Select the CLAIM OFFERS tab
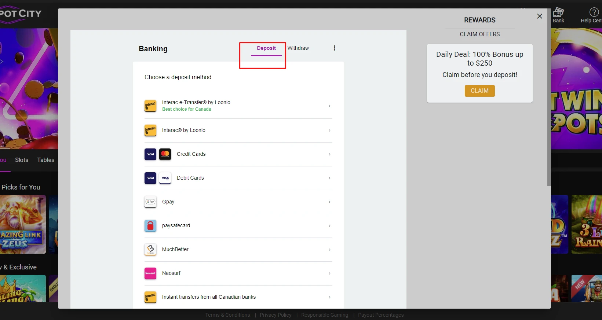The height and width of the screenshot is (320, 602). click(x=480, y=34)
